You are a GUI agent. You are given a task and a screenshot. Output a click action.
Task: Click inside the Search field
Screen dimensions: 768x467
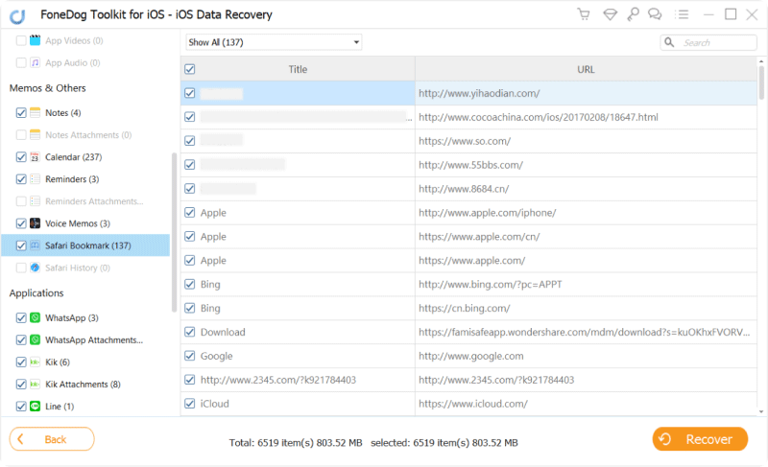[708, 42]
